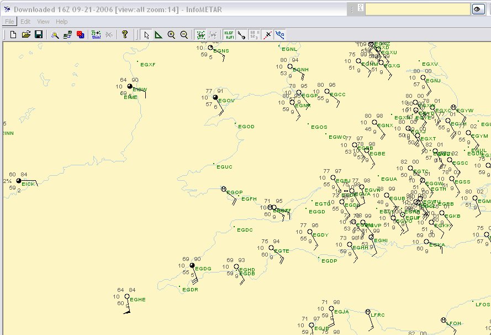Viewport: 491px width, 335px height.
Task: Toggle the KLGF/KJFI station ID labels
Action: point(229,34)
